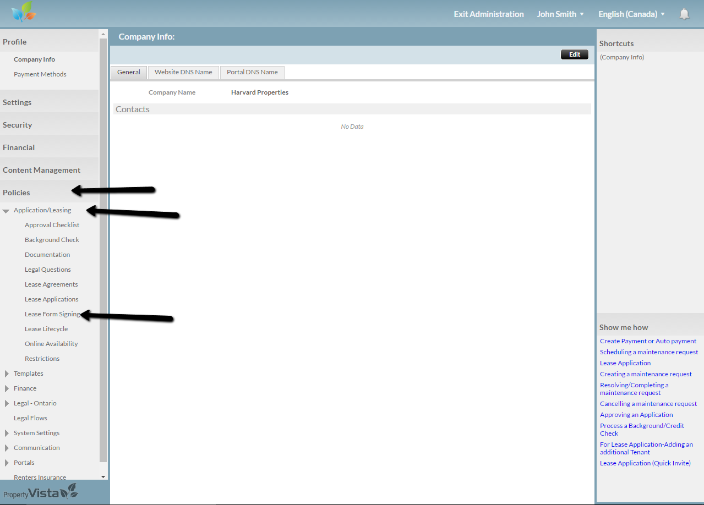Click the Property Vista footer logo
The image size is (704, 505).
(x=41, y=492)
